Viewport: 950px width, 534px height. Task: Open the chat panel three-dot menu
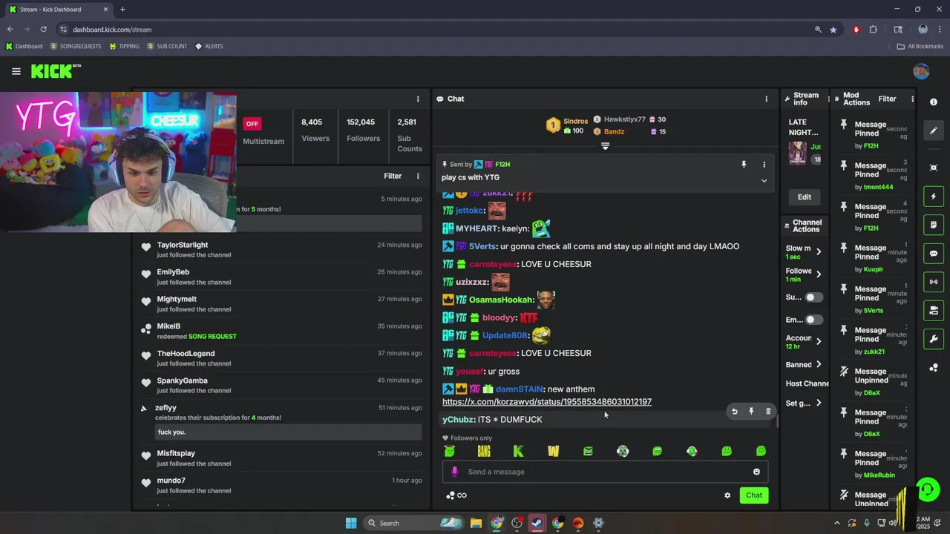click(x=767, y=99)
